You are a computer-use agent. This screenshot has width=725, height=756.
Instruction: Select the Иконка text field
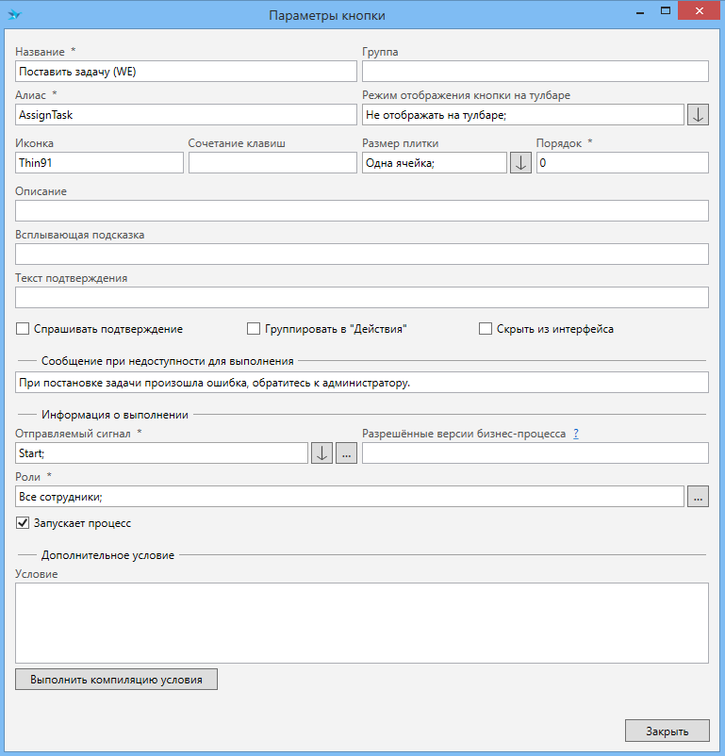[99, 163]
